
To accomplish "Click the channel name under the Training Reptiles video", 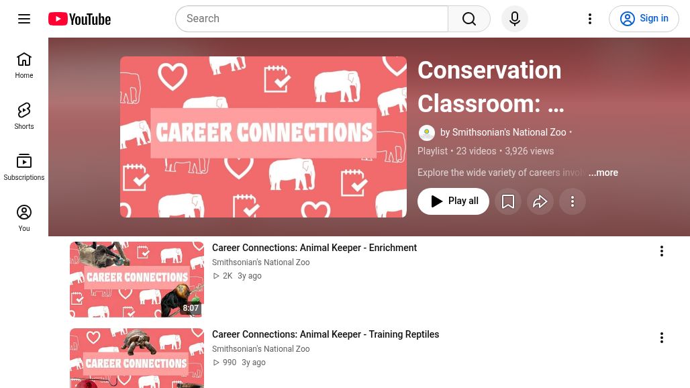I will (261, 349).
